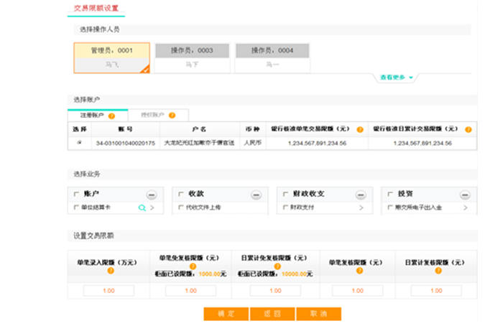Click help icon under 单笔复核限额（元）
The image size is (490, 326).
coord(359,271)
